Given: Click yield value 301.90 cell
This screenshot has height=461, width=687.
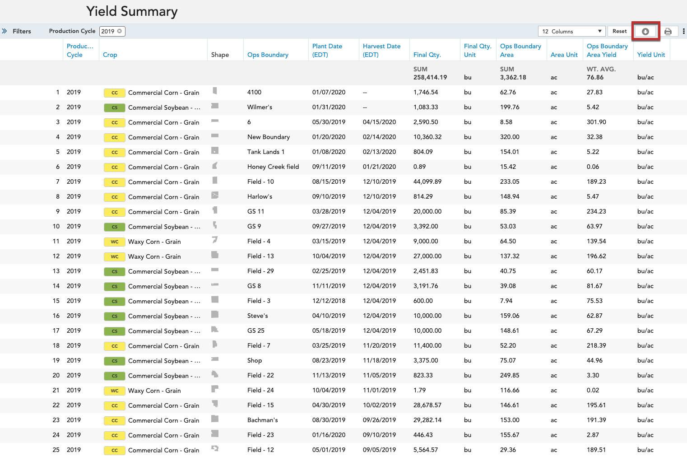Looking at the screenshot, I should [596, 122].
